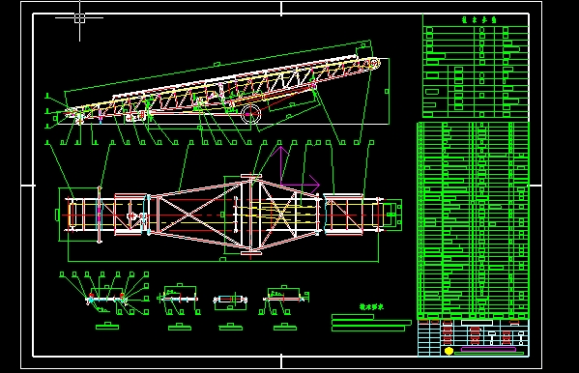Pick the leftmost section detail with balloon leaders
The height and width of the screenshot is (373, 579).
coord(104,294)
